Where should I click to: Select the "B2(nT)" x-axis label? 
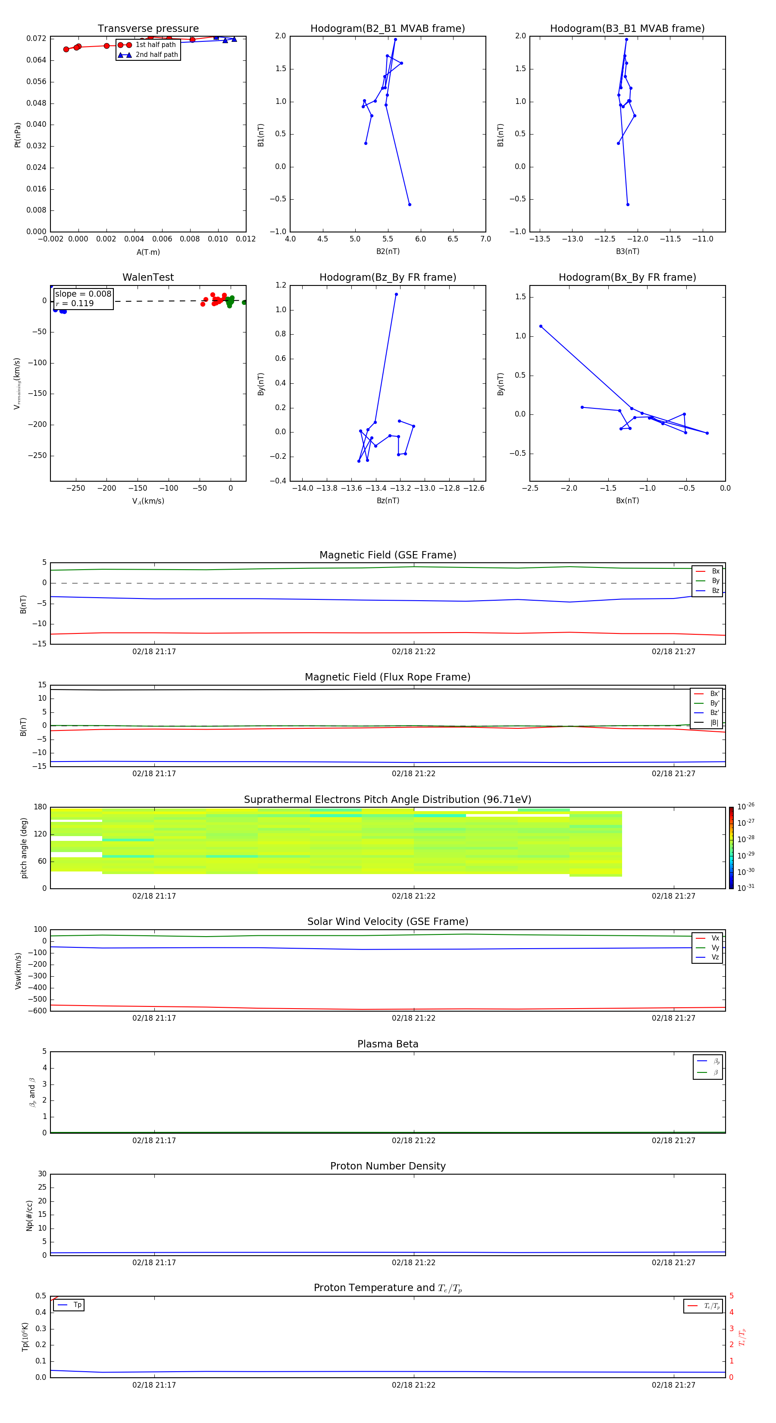[x=388, y=251]
